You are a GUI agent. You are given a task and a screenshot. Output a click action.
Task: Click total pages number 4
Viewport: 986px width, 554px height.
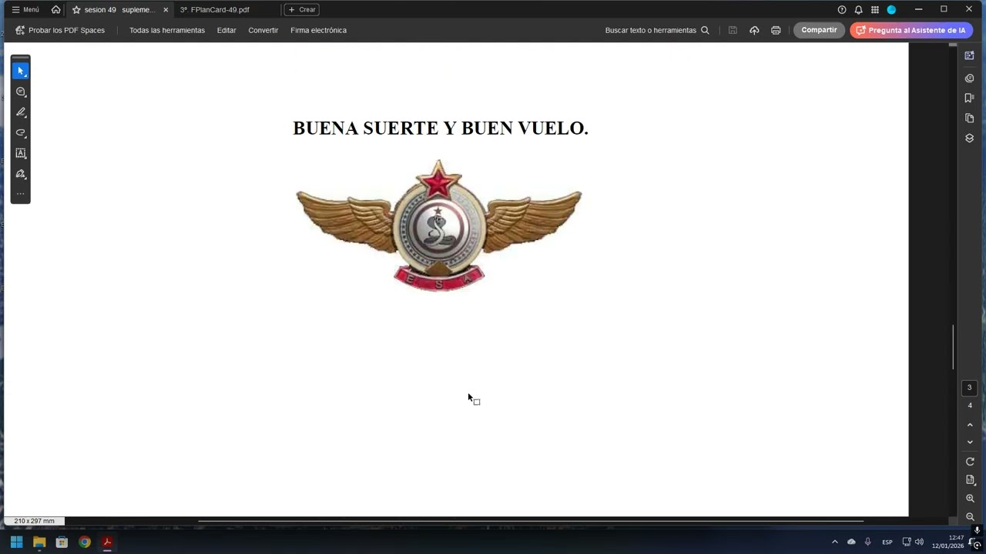tap(970, 405)
